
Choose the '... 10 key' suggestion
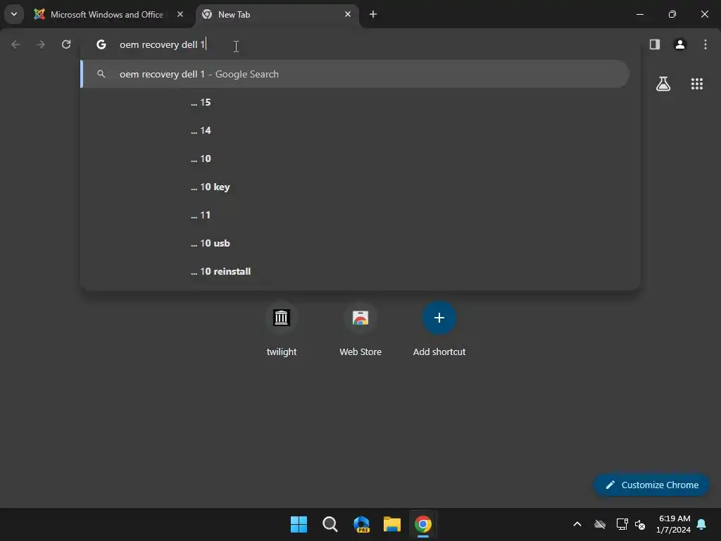tap(355, 187)
